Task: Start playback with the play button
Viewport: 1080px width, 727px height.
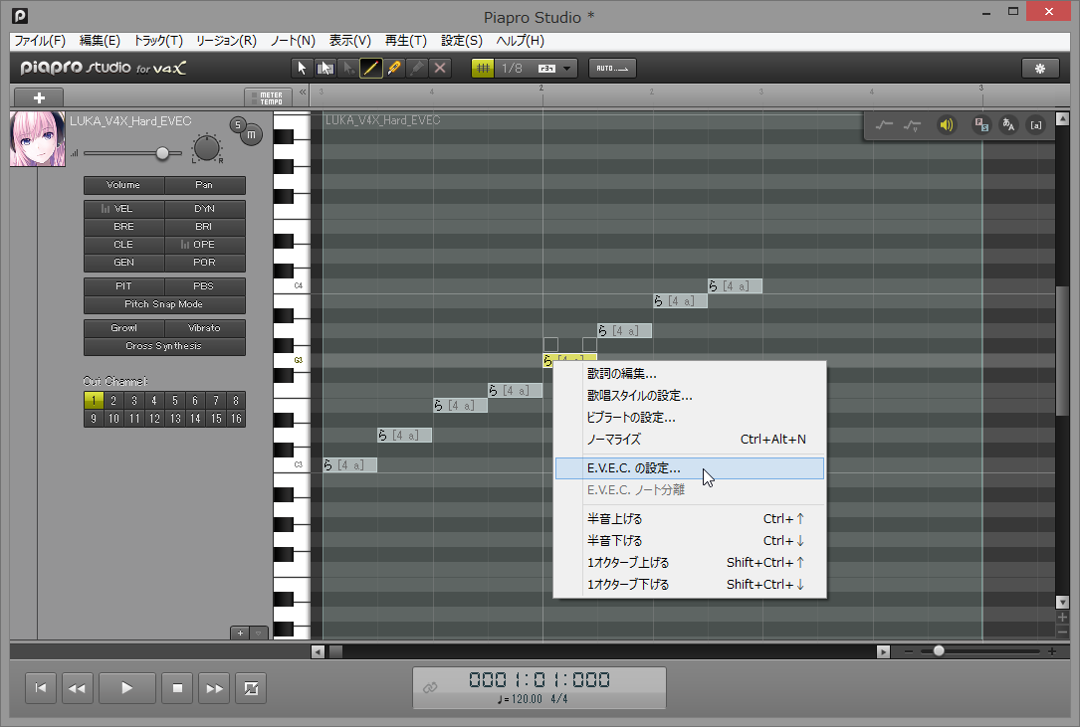Action: click(126, 688)
